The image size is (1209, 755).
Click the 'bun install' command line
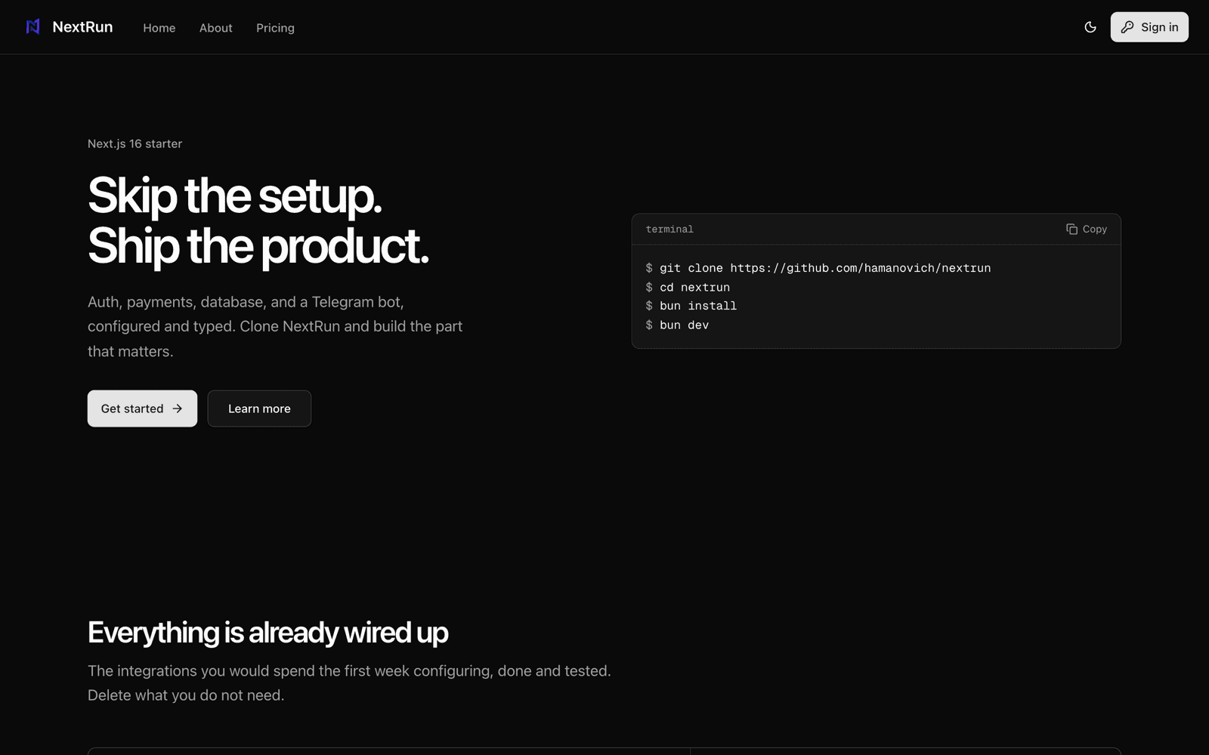click(691, 306)
